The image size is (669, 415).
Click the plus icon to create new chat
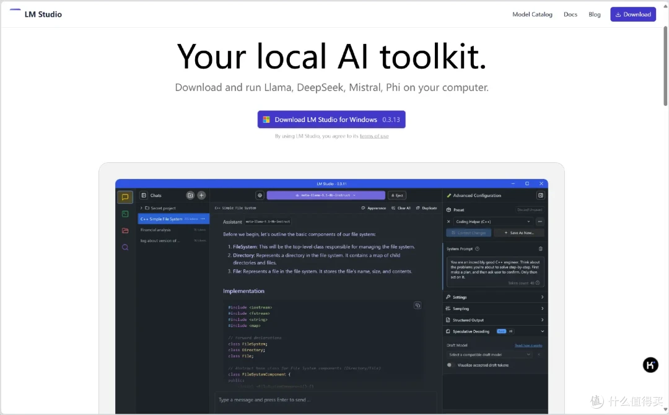(201, 195)
